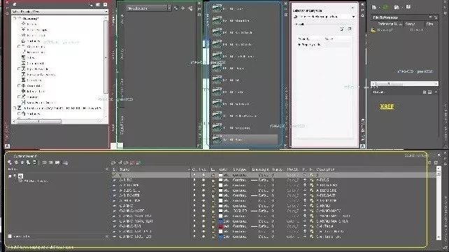Image resolution: width=449 pixels, height=252 pixels.
Task: Change the red color swatch of C-ANNO-TABL
Action: [x=220, y=226]
